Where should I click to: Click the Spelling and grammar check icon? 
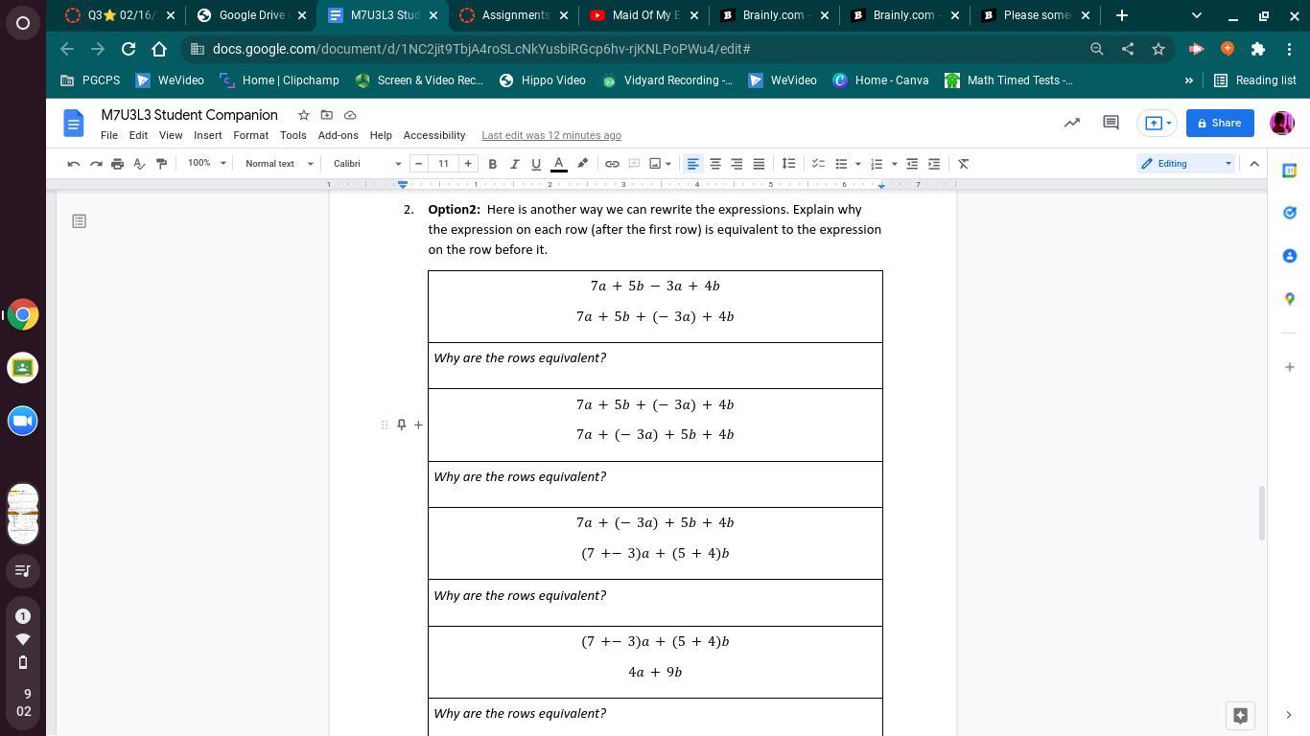coord(139,164)
